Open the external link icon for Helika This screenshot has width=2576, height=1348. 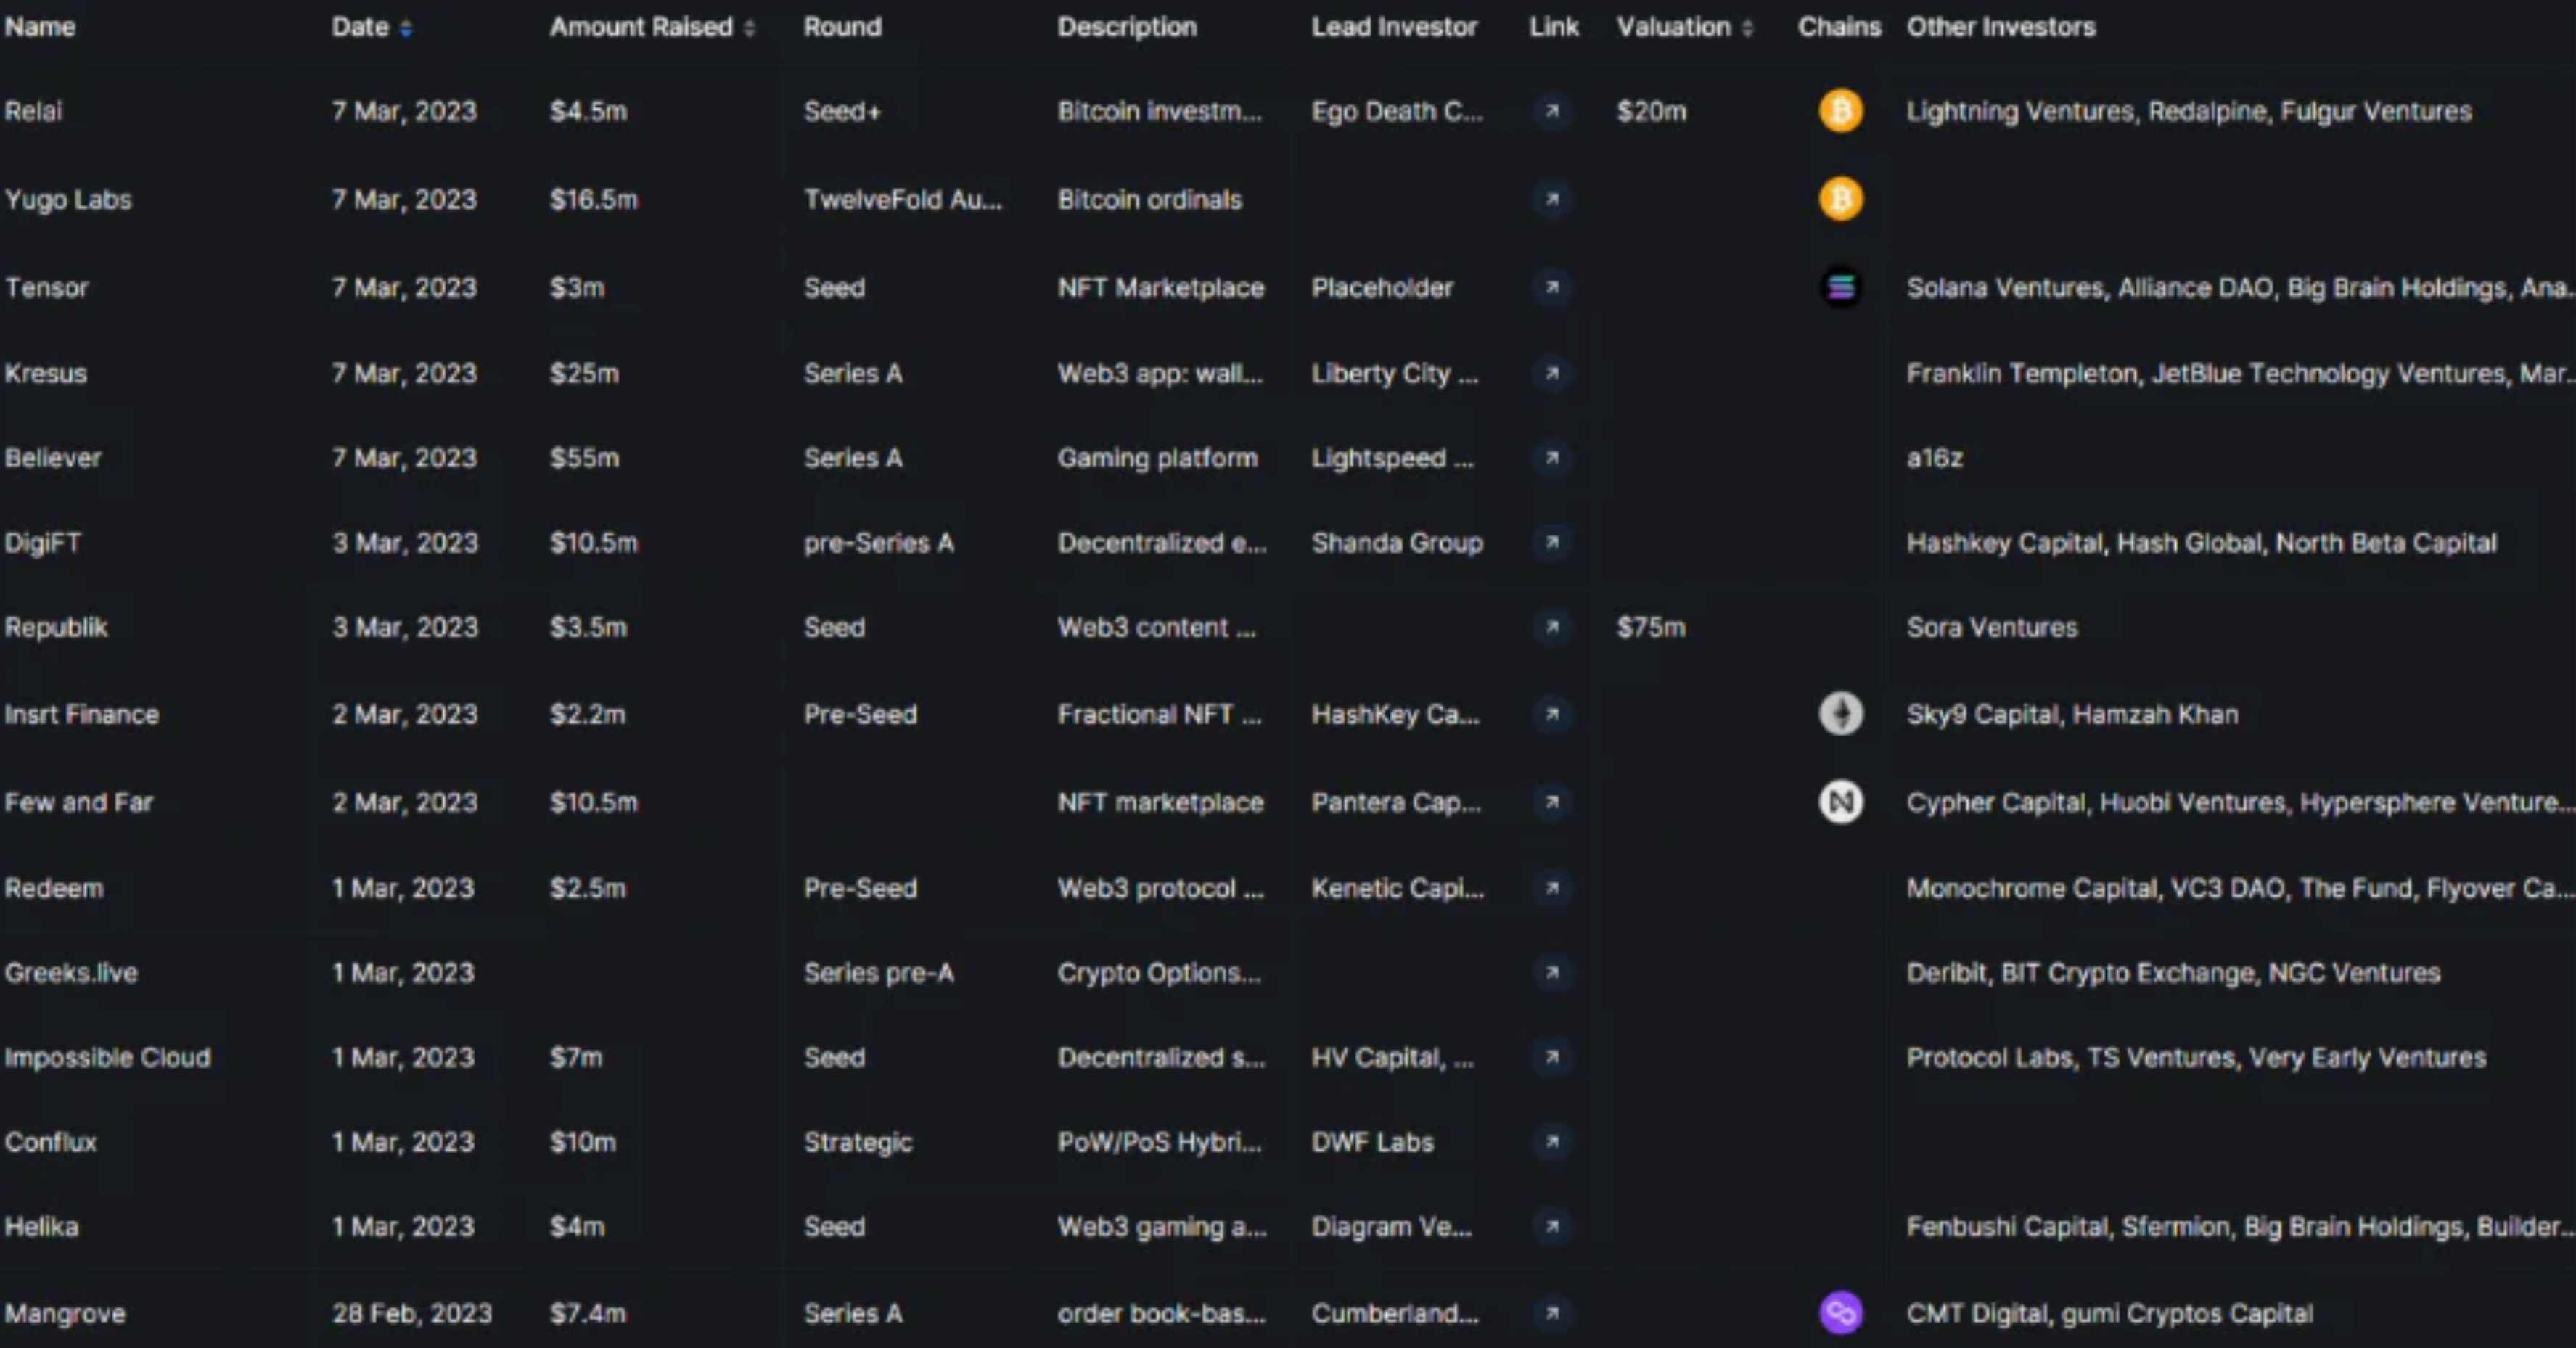pyautogui.click(x=1552, y=1226)
